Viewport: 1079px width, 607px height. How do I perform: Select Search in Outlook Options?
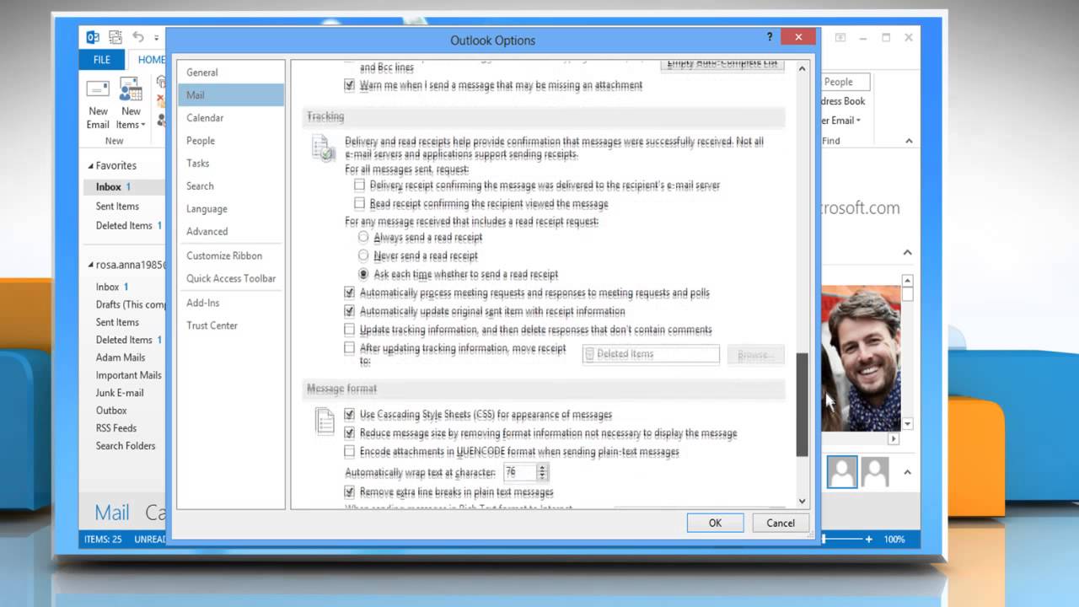click(x=230, y=186)
